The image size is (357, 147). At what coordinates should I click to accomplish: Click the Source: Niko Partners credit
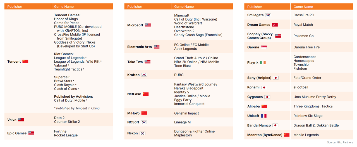(x=340, y=143)
